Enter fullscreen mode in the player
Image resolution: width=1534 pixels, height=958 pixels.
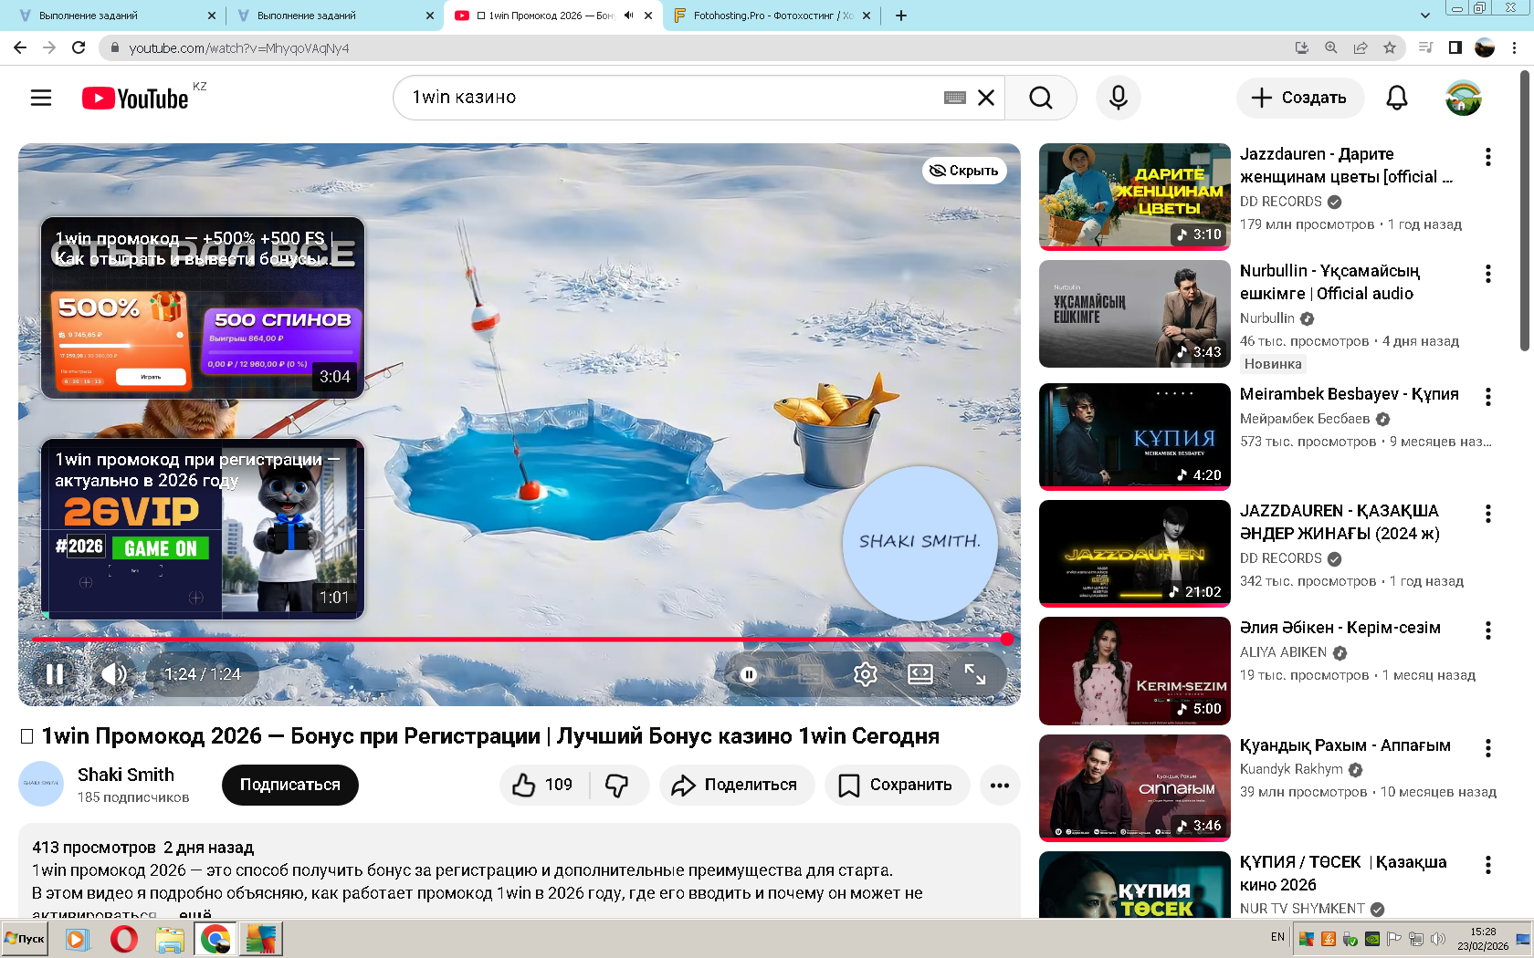pos(974,674)
